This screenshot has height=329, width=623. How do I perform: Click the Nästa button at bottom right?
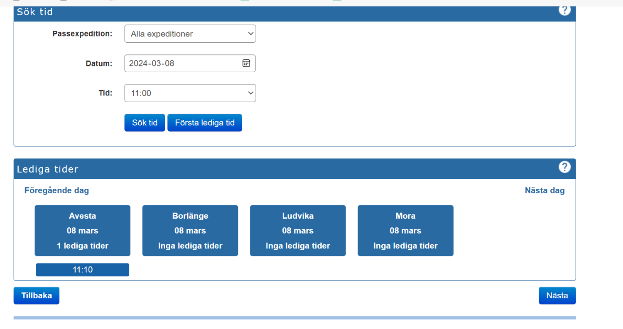click(x=557, y=296)
